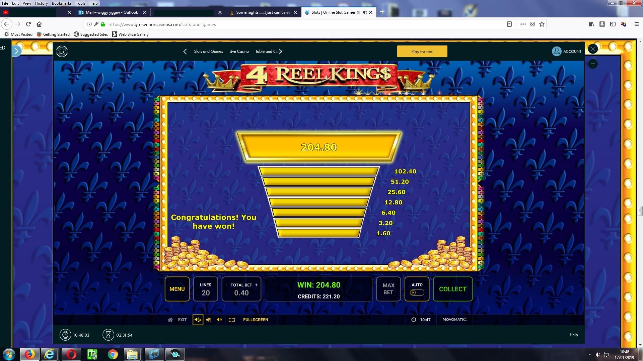Open File Explorer from taskbar

pos(132,354)
